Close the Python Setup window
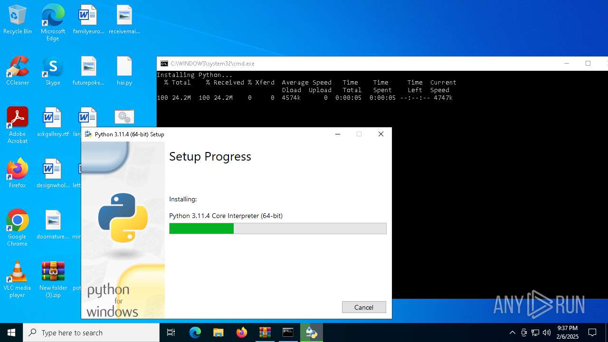Viewport: 608px width, 342px height. click(x=381, y=134)
